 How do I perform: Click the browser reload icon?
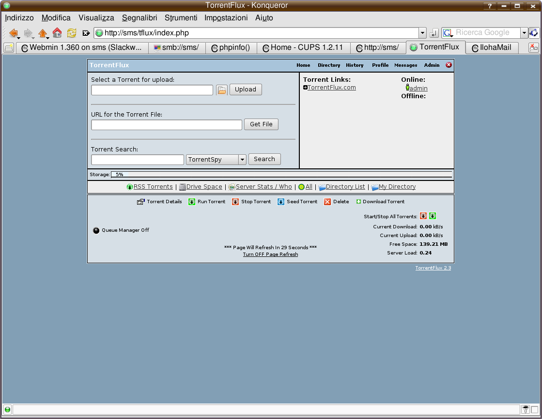tap(72, 33)
